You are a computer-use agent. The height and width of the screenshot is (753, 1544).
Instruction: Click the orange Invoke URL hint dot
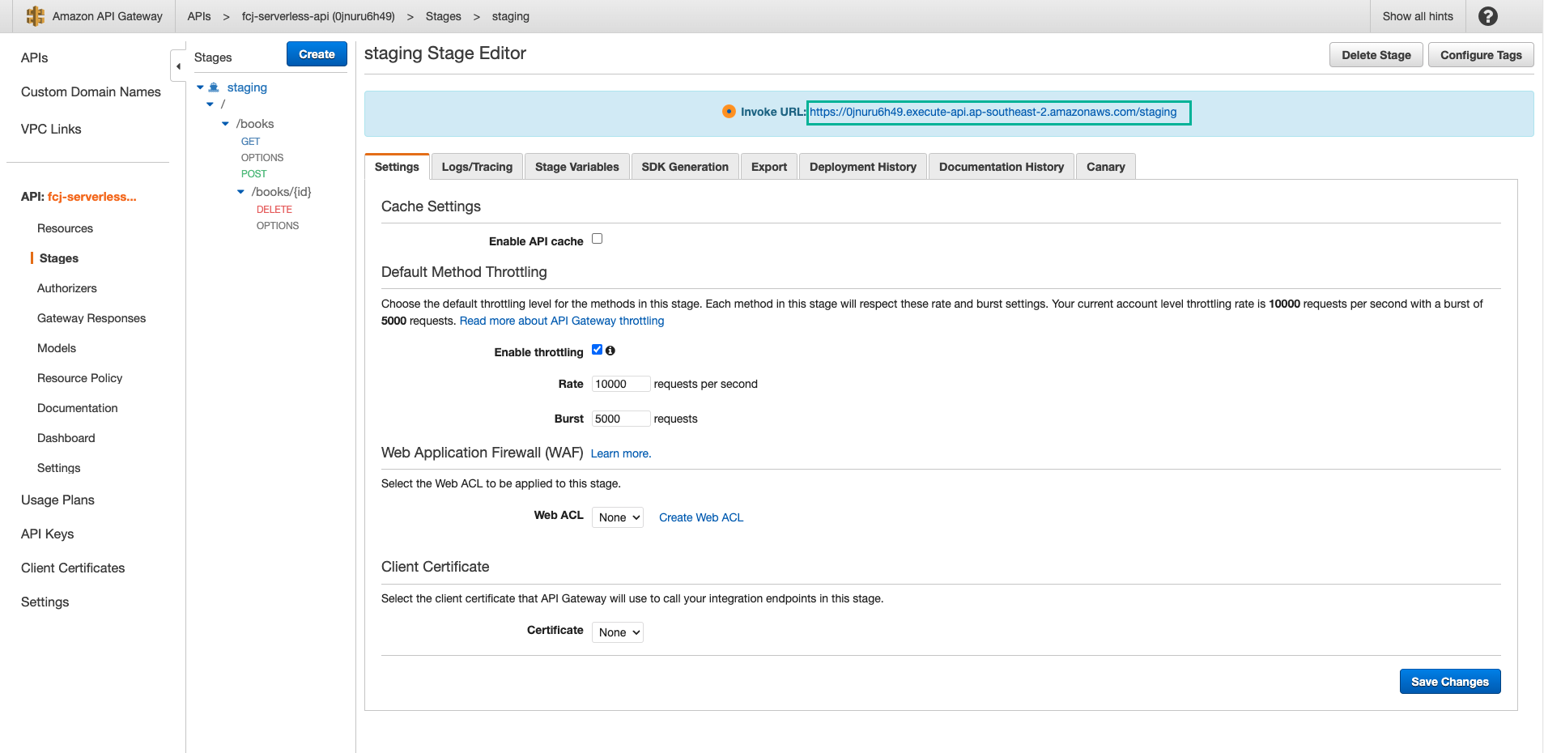pos(729,112)
